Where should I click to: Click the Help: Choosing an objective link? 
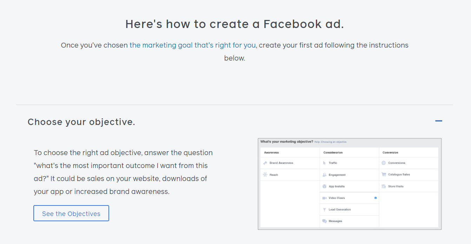(x=330, y=142)
